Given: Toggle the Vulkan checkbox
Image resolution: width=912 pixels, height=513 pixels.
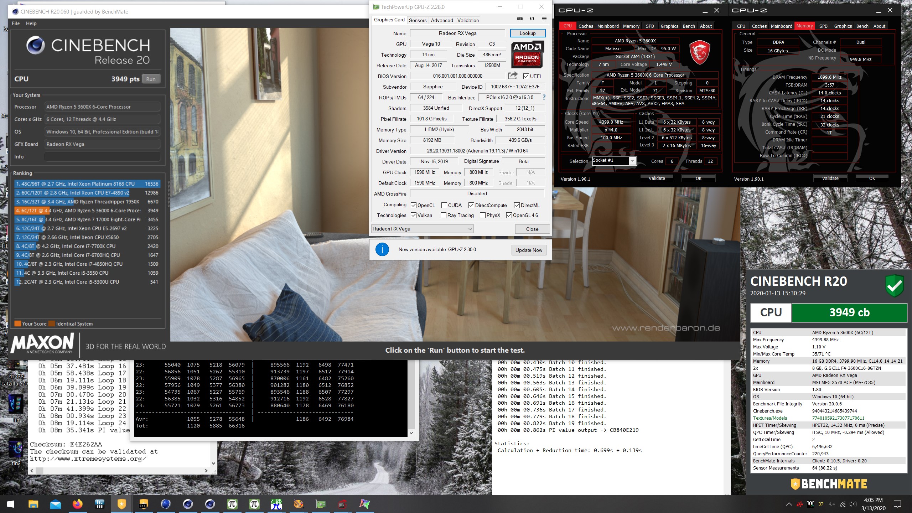Looking at the screenshot, I should tap(414, 215).
